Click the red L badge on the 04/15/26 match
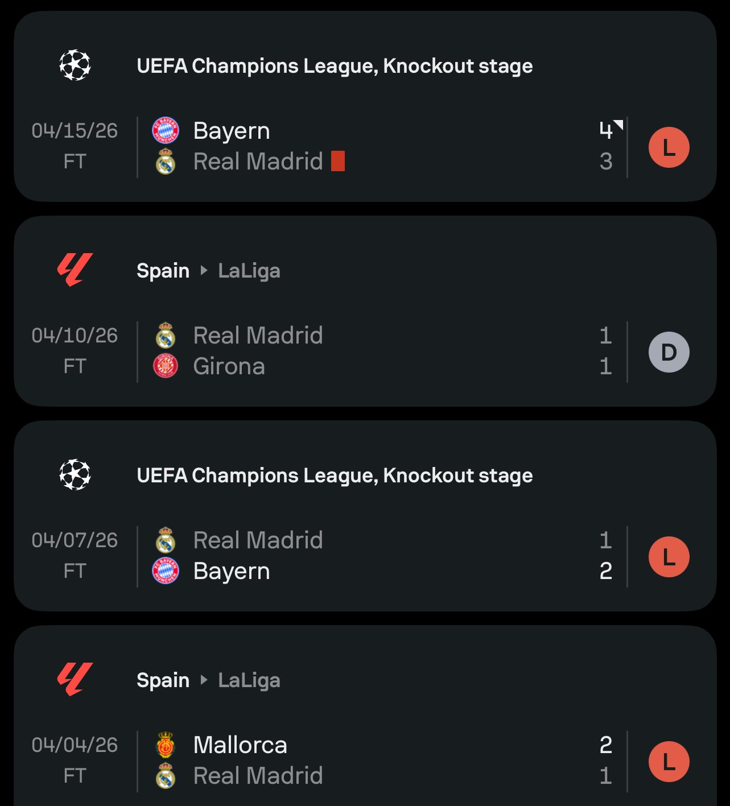The image size is (730, 806). pos(669,147)
